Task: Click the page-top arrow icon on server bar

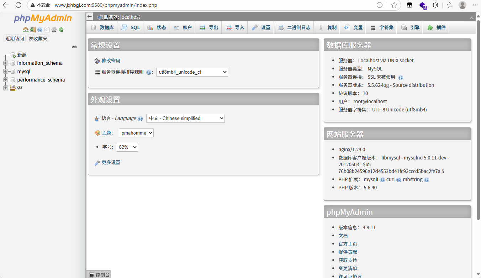Action: point(471,17)
